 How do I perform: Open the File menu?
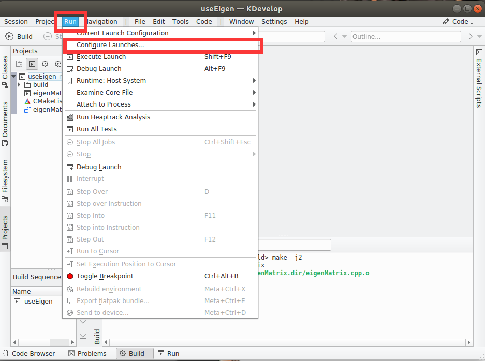click(x=140, y=22)
